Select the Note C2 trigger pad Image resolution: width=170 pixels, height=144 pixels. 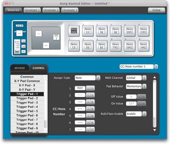pos(74,46)
